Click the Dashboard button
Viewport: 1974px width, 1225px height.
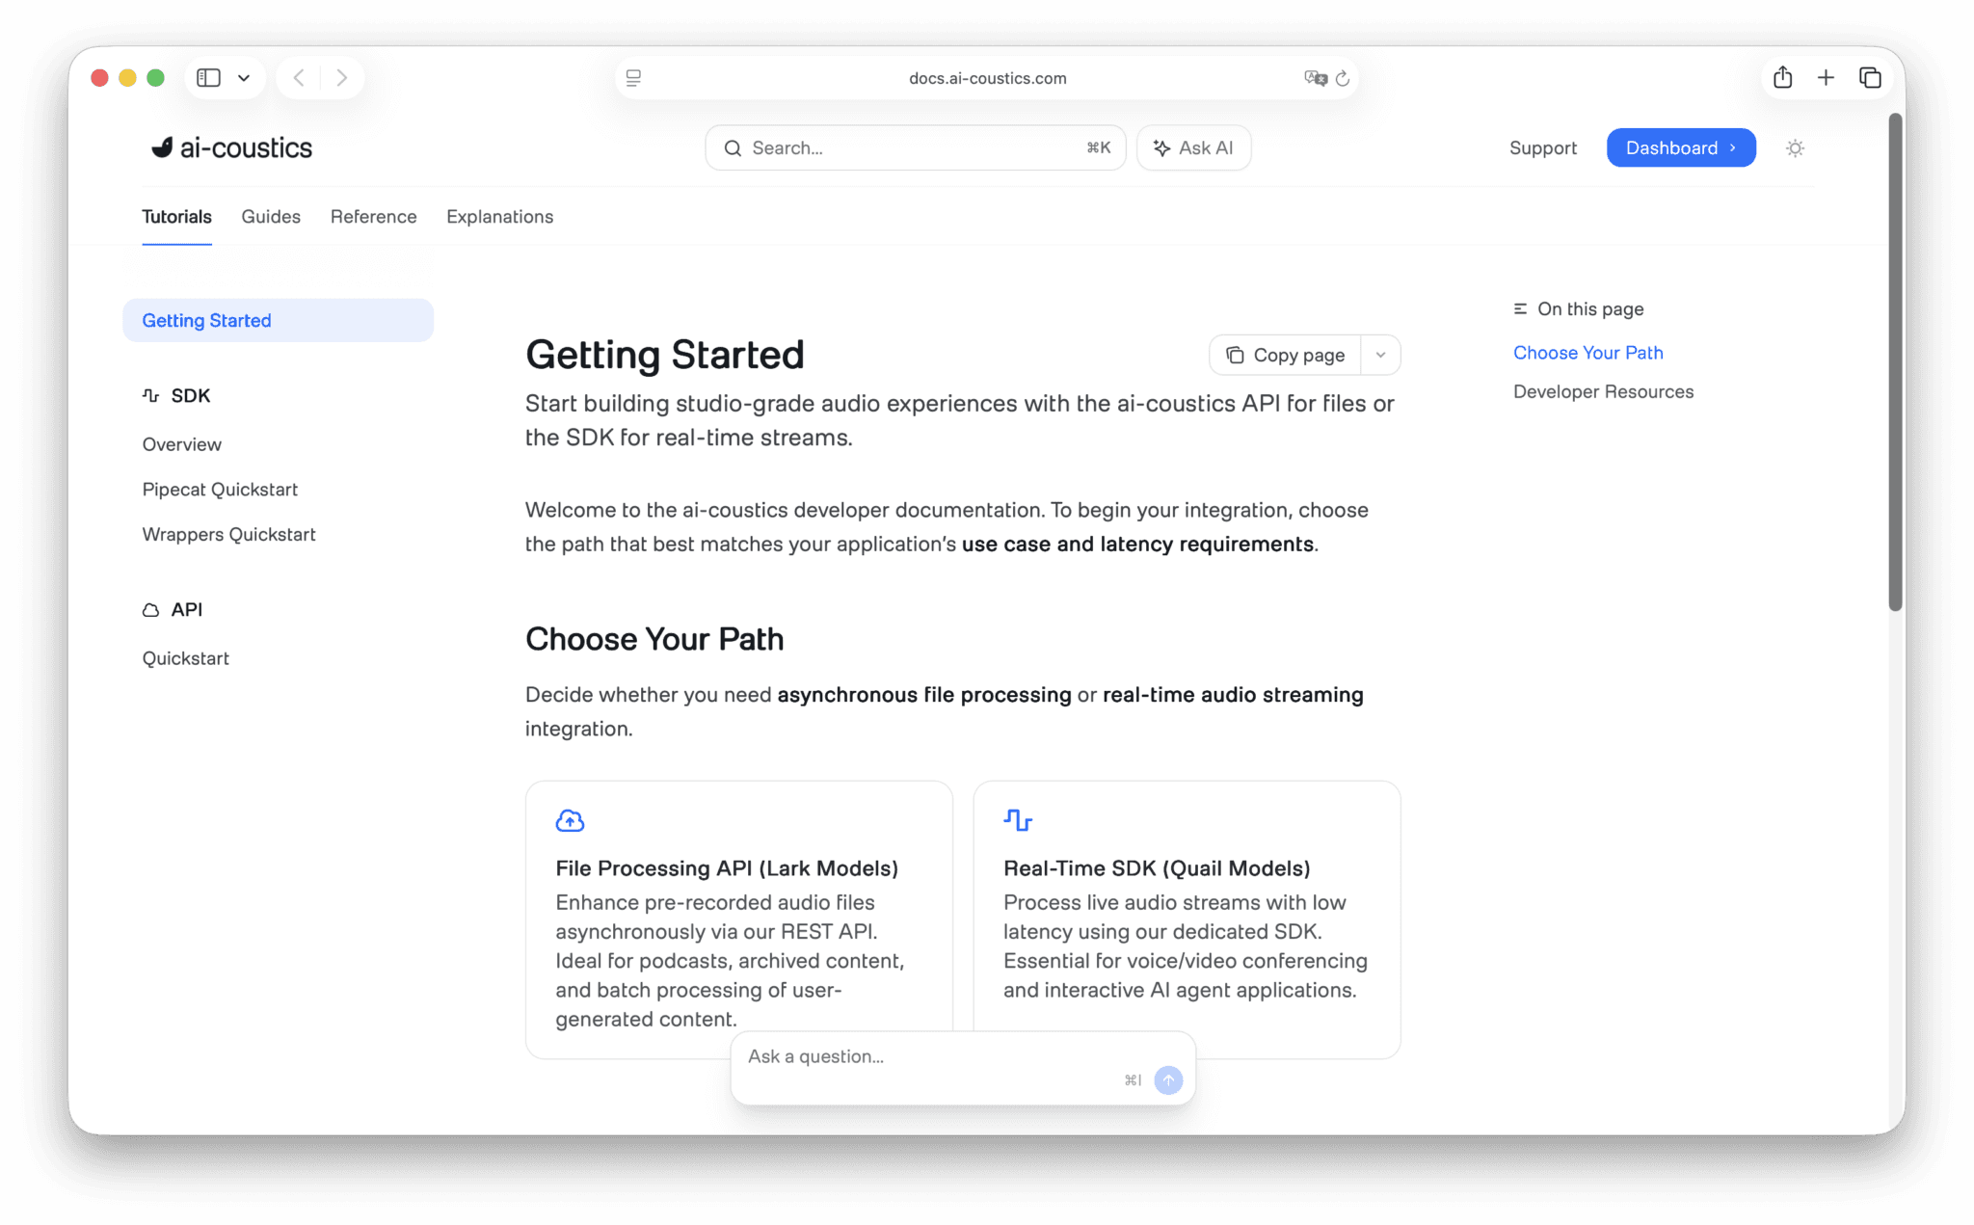click(1680, 148)
